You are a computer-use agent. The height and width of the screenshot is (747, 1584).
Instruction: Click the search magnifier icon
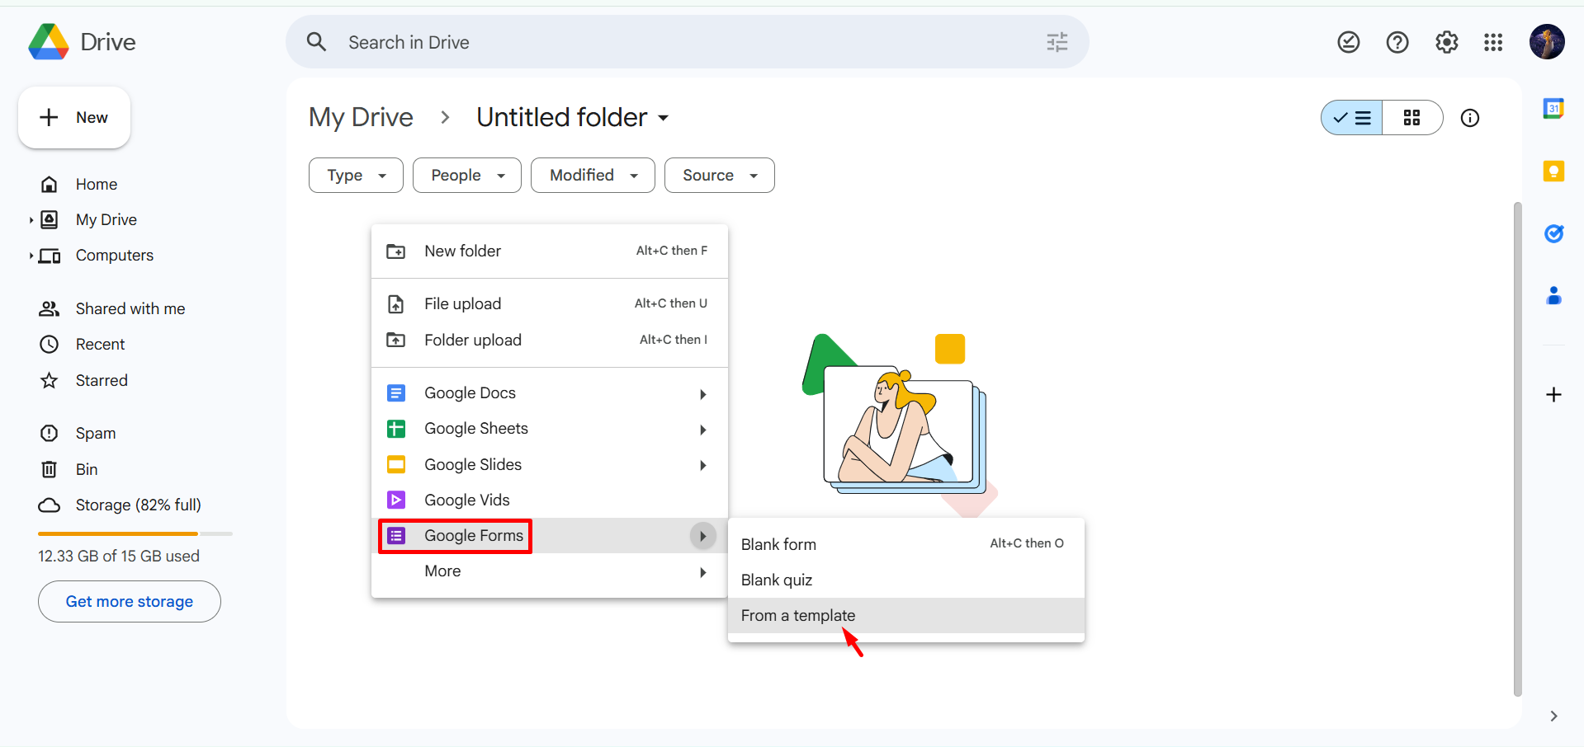(x=317, y=42)
